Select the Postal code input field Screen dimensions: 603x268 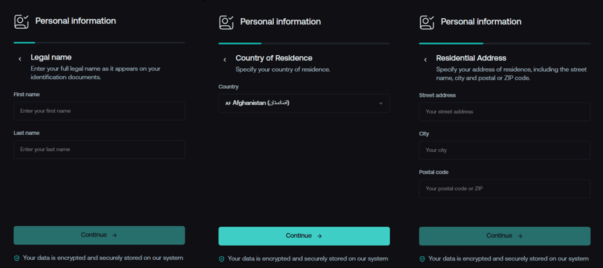[x=505, y=189]
